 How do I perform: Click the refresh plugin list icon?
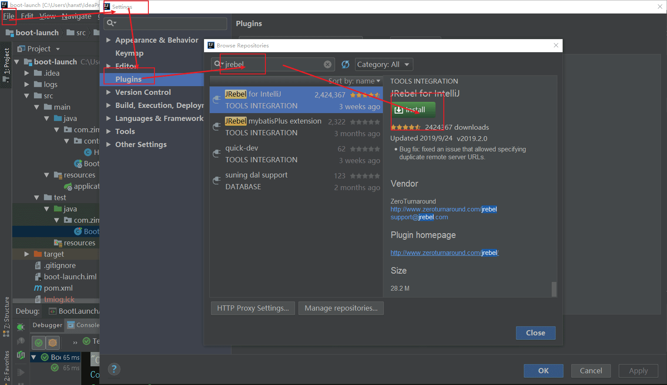coord(345,64)
